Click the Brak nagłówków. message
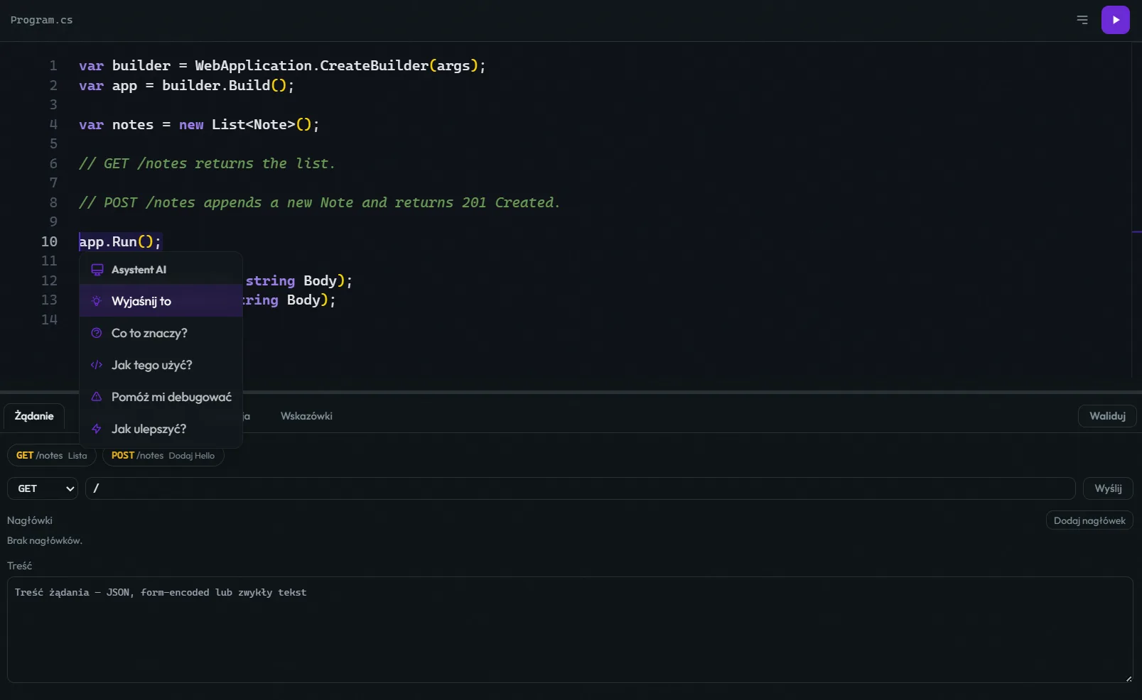 pos(45,540)
